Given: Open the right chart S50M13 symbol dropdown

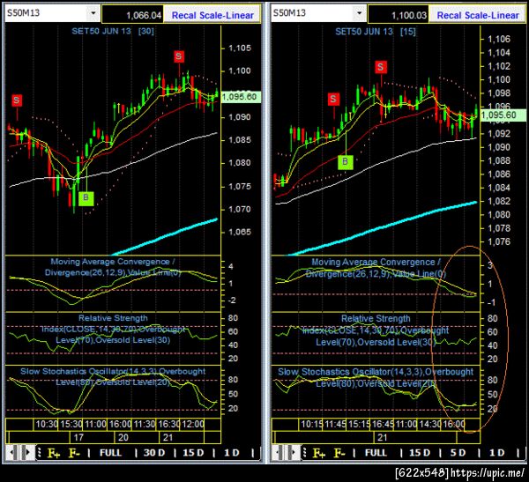Looking at the screenshot, I should (360, 13).
